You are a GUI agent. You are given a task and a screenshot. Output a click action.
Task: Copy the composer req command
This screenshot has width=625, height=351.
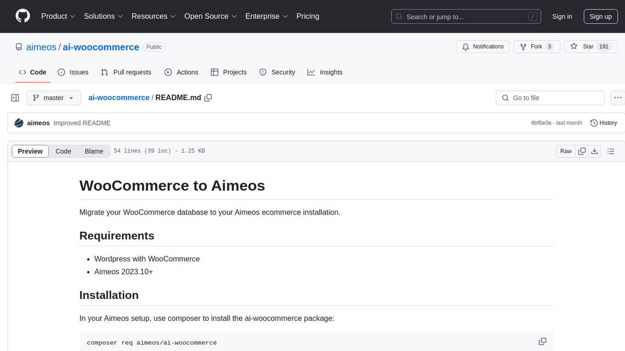pos(542,341)
